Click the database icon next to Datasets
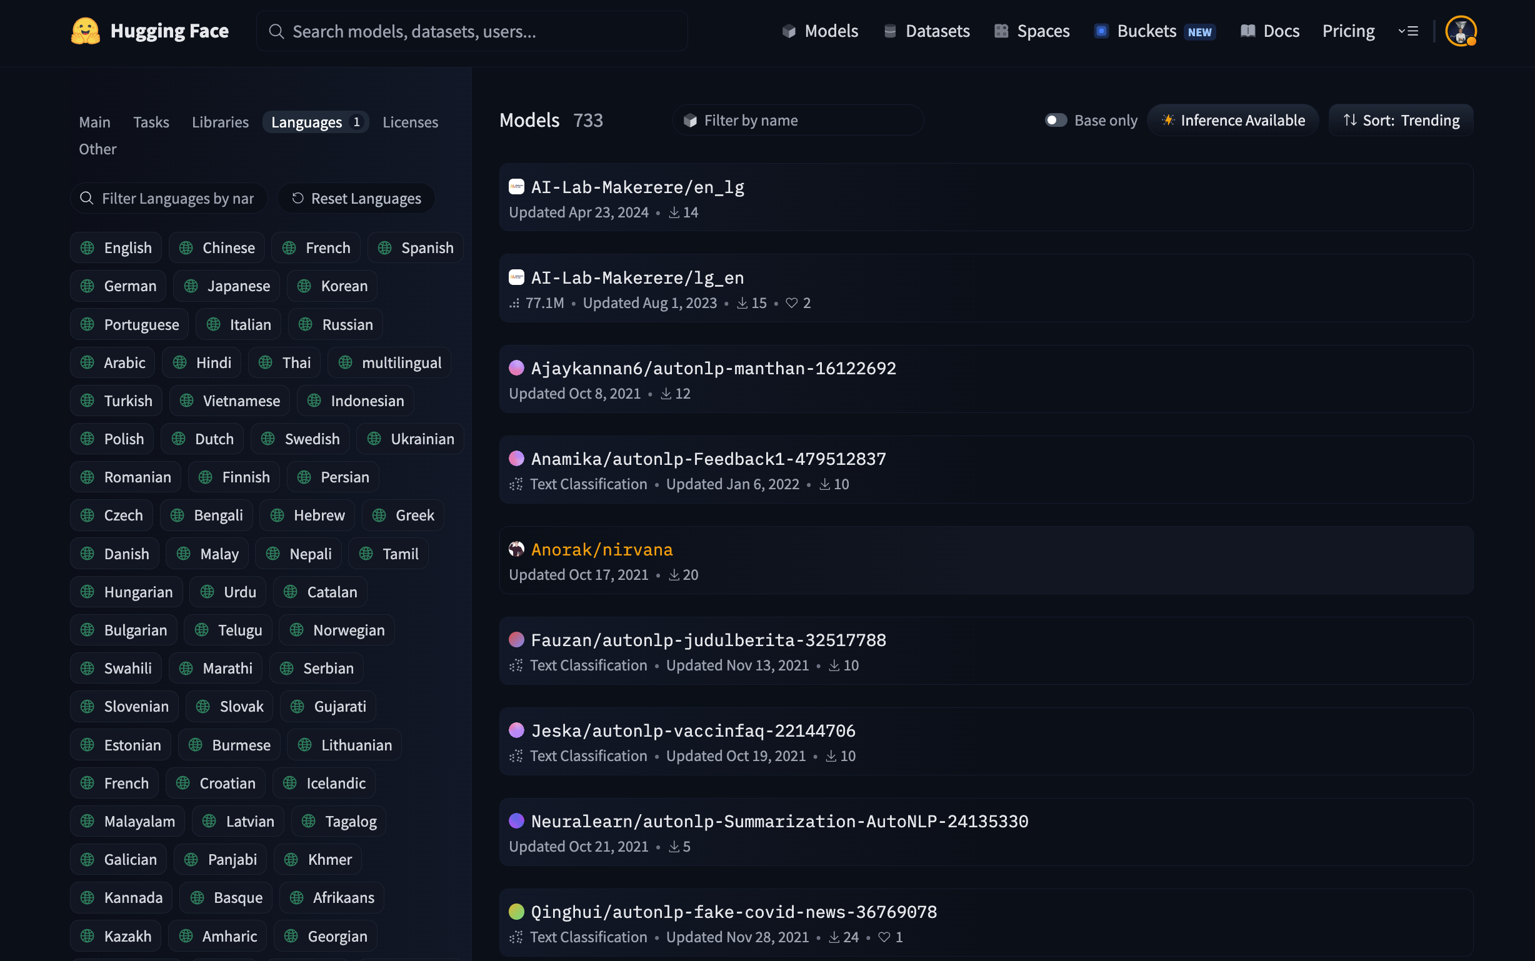 [x=890, y=31]
